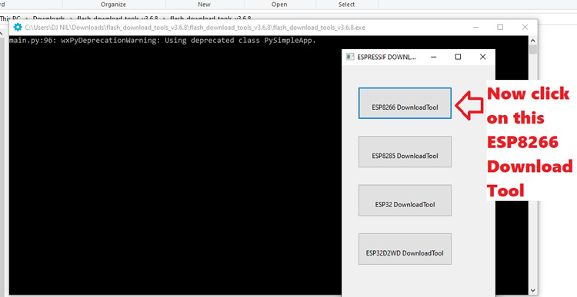Click the console window gear icon
Viewport: 577px width, 297px height.
click(18, 27)
